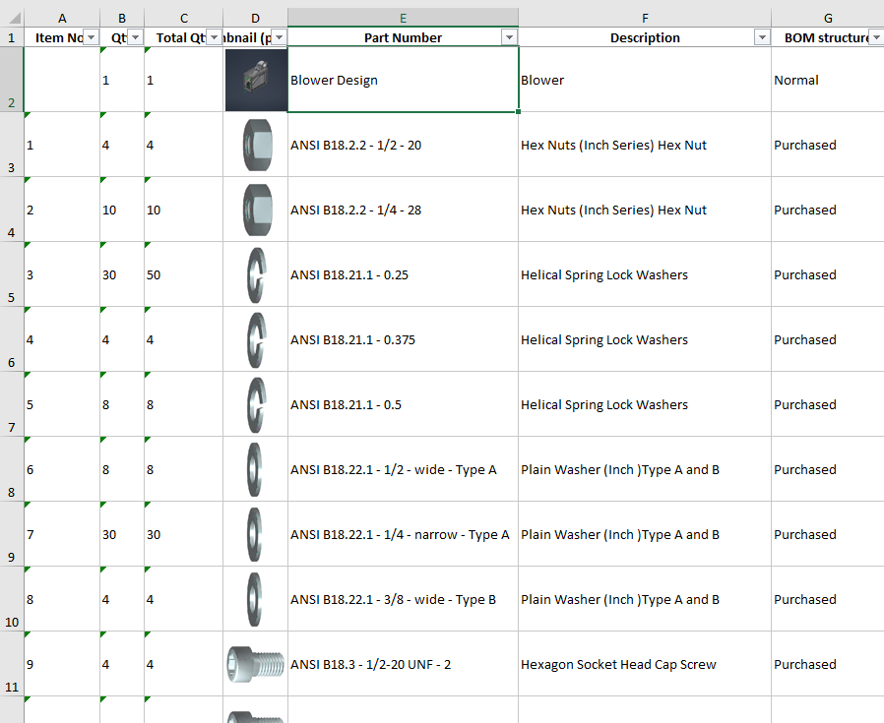Select row 2 header
This screenshot has height=723, width=884.
[11, 80]
